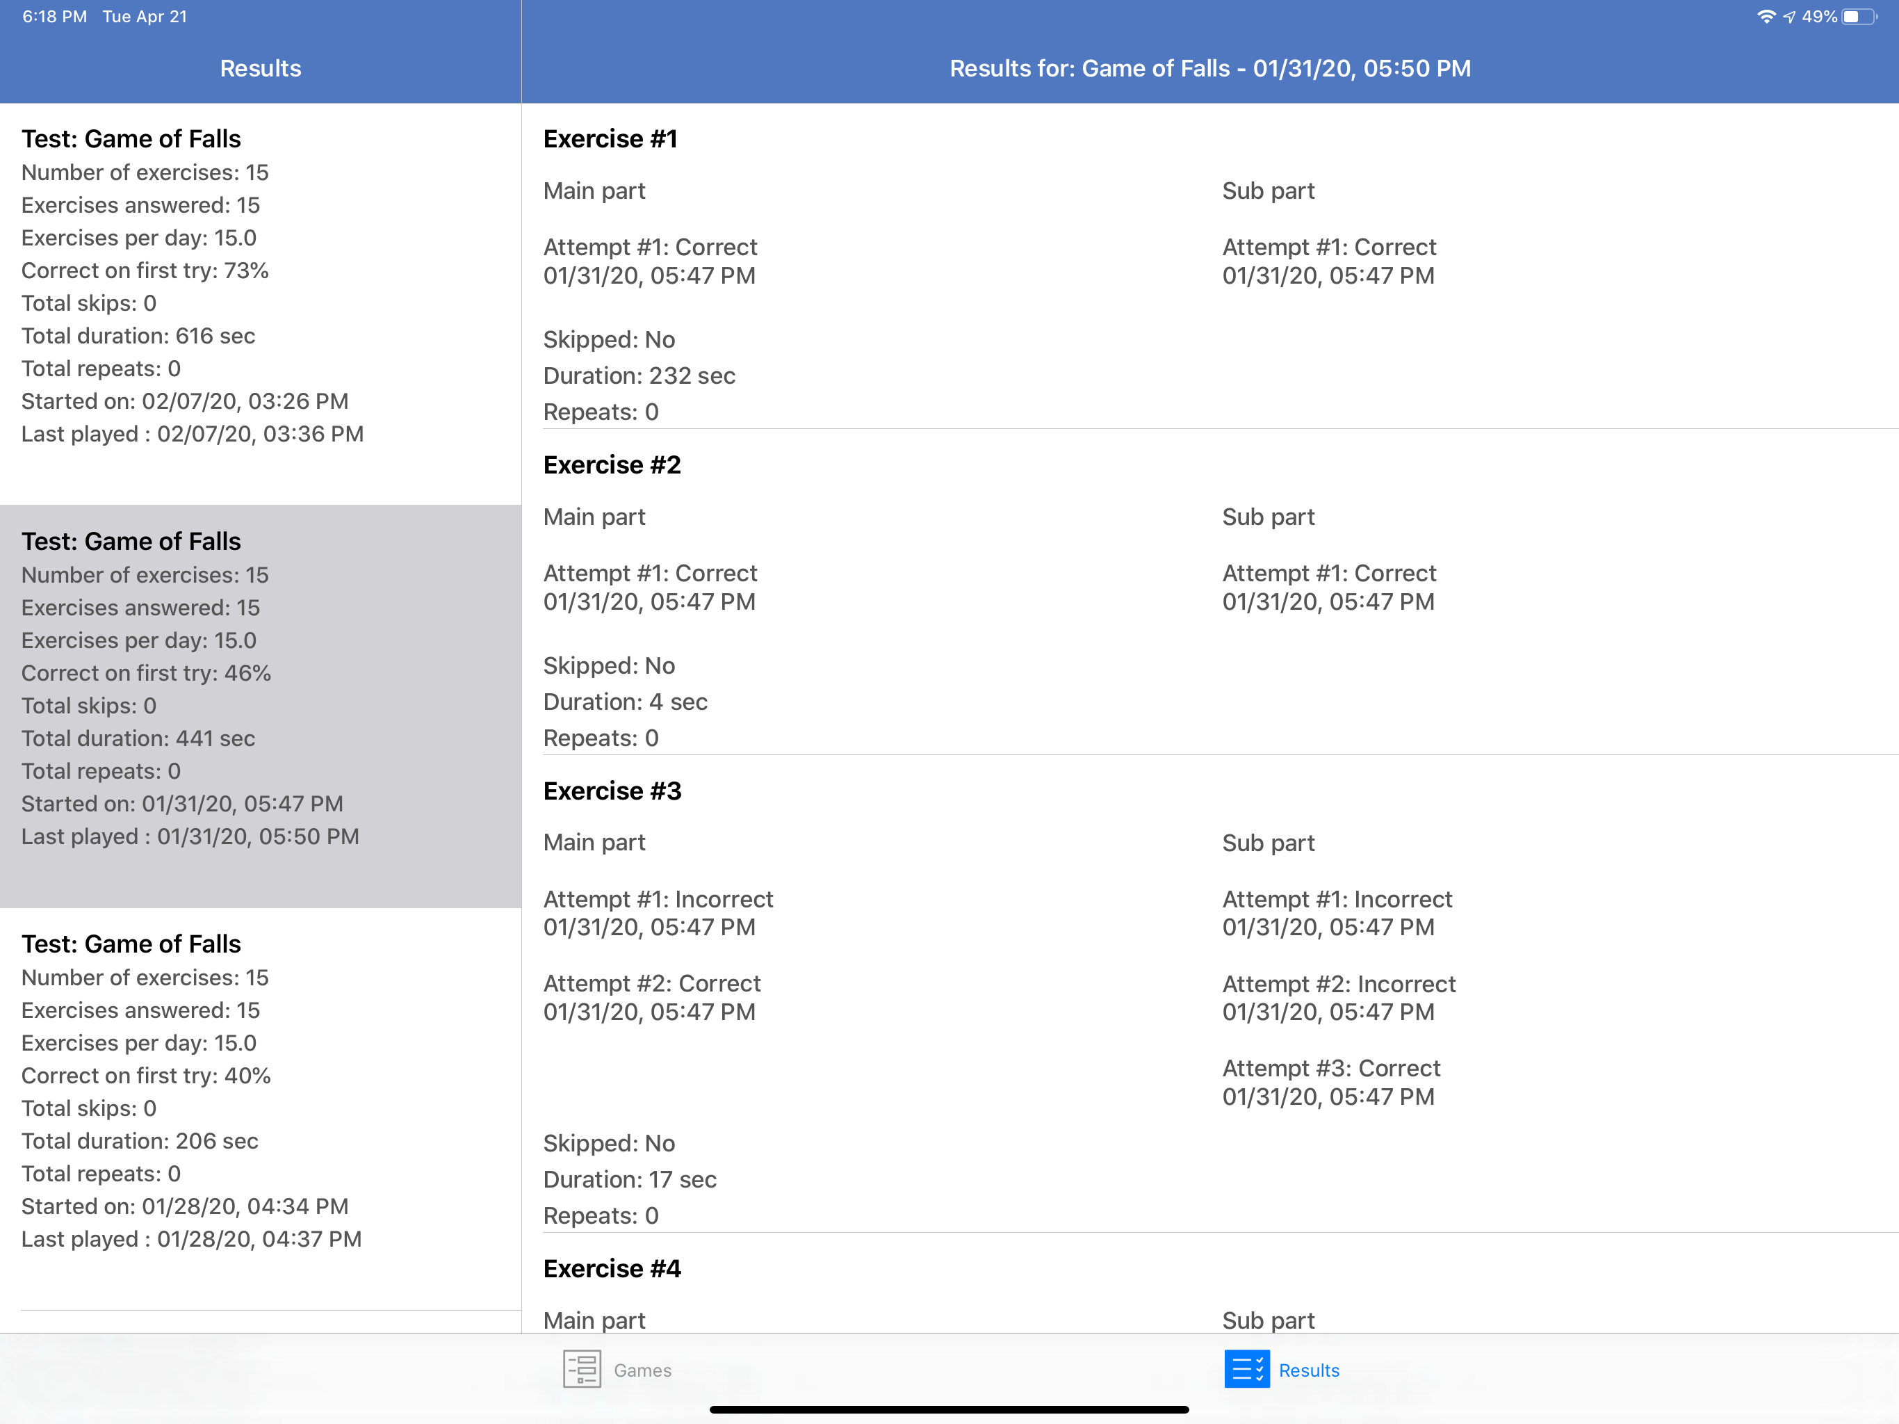Tap the Wi-Fi status icon
This screenshot has width=1899, height=1424.
coord(1766,16)
